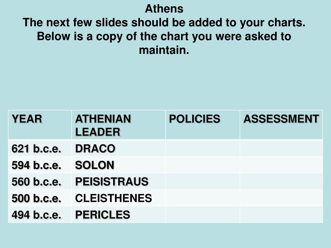Viewport: 331px width, 248px height.
Task: Click the SOLON leader cell
Action: pos(118,165)
